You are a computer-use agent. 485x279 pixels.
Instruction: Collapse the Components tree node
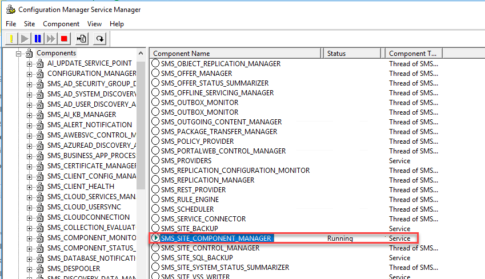pos(19,54)
